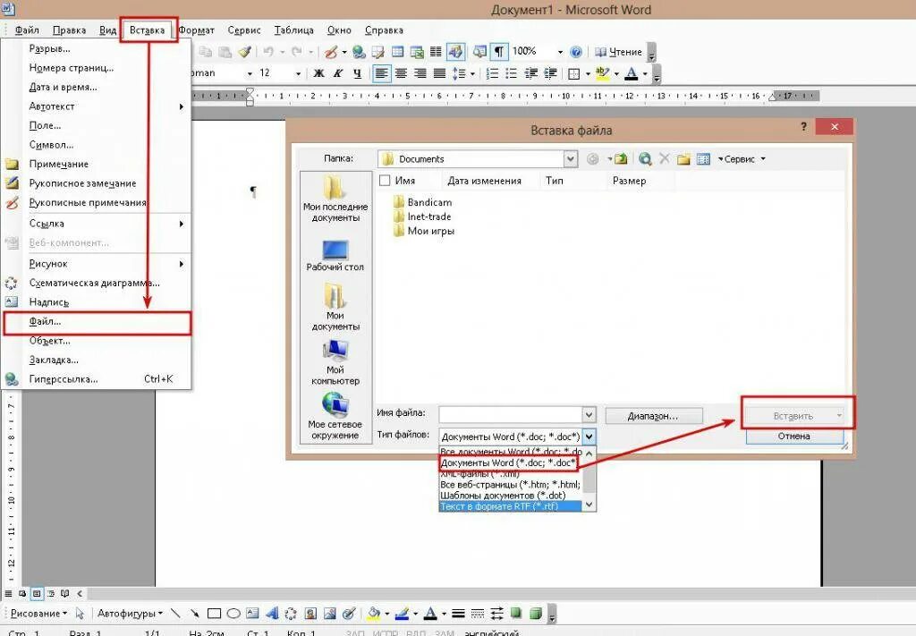Click the outside borders icon
This screenshot has width=916, height=636.
[x=574, y=74]
